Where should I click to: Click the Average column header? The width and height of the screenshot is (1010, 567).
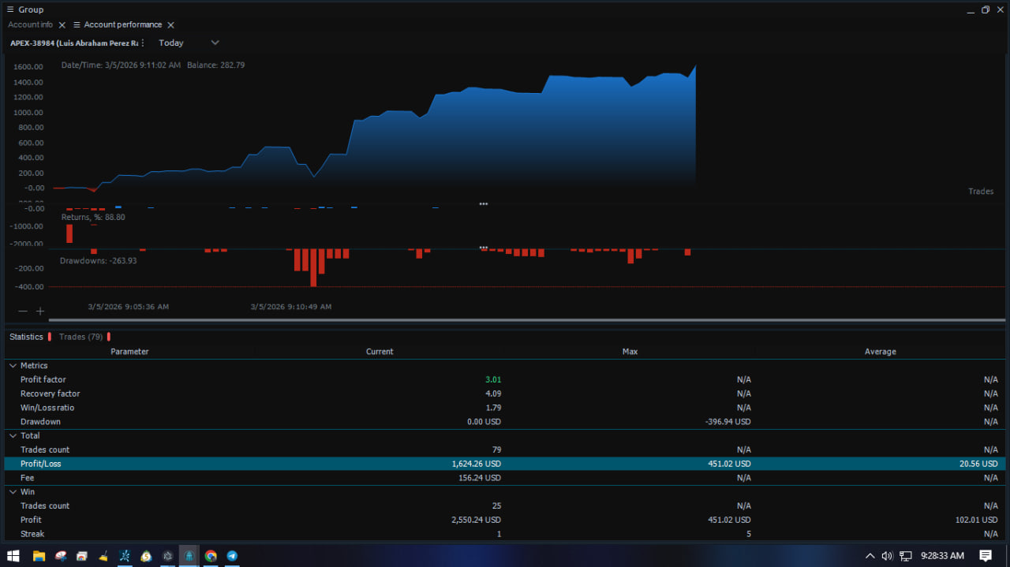pos(880,352)
